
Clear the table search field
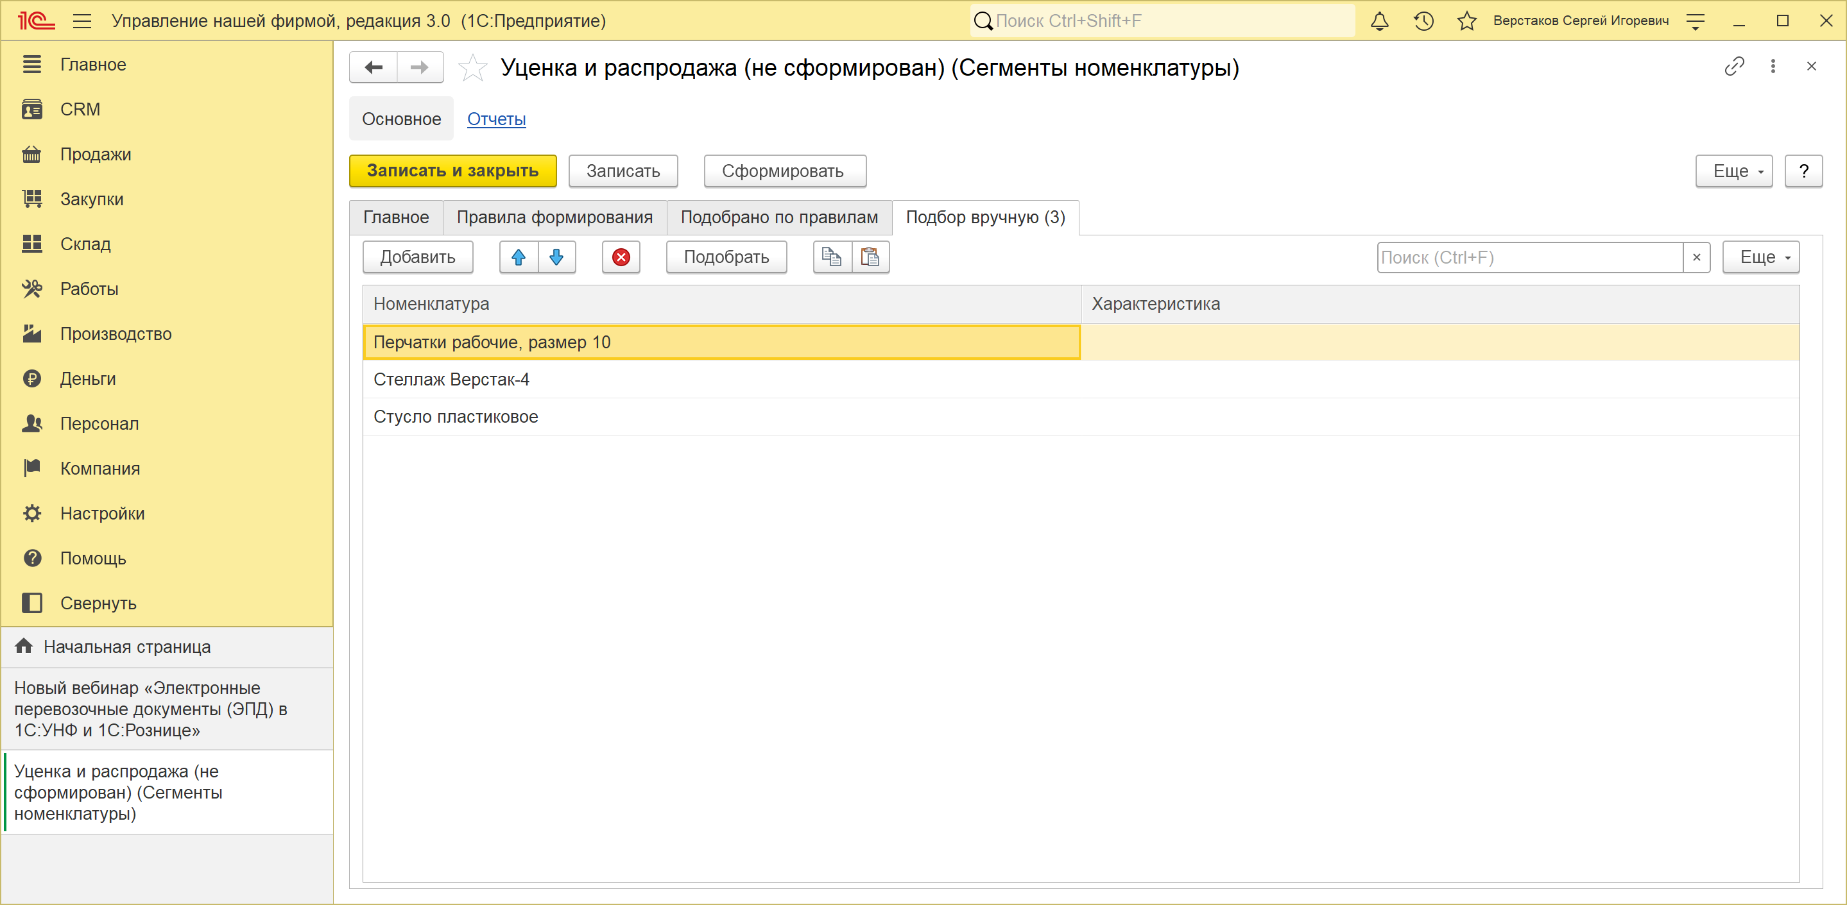(x=1696, y=257)
